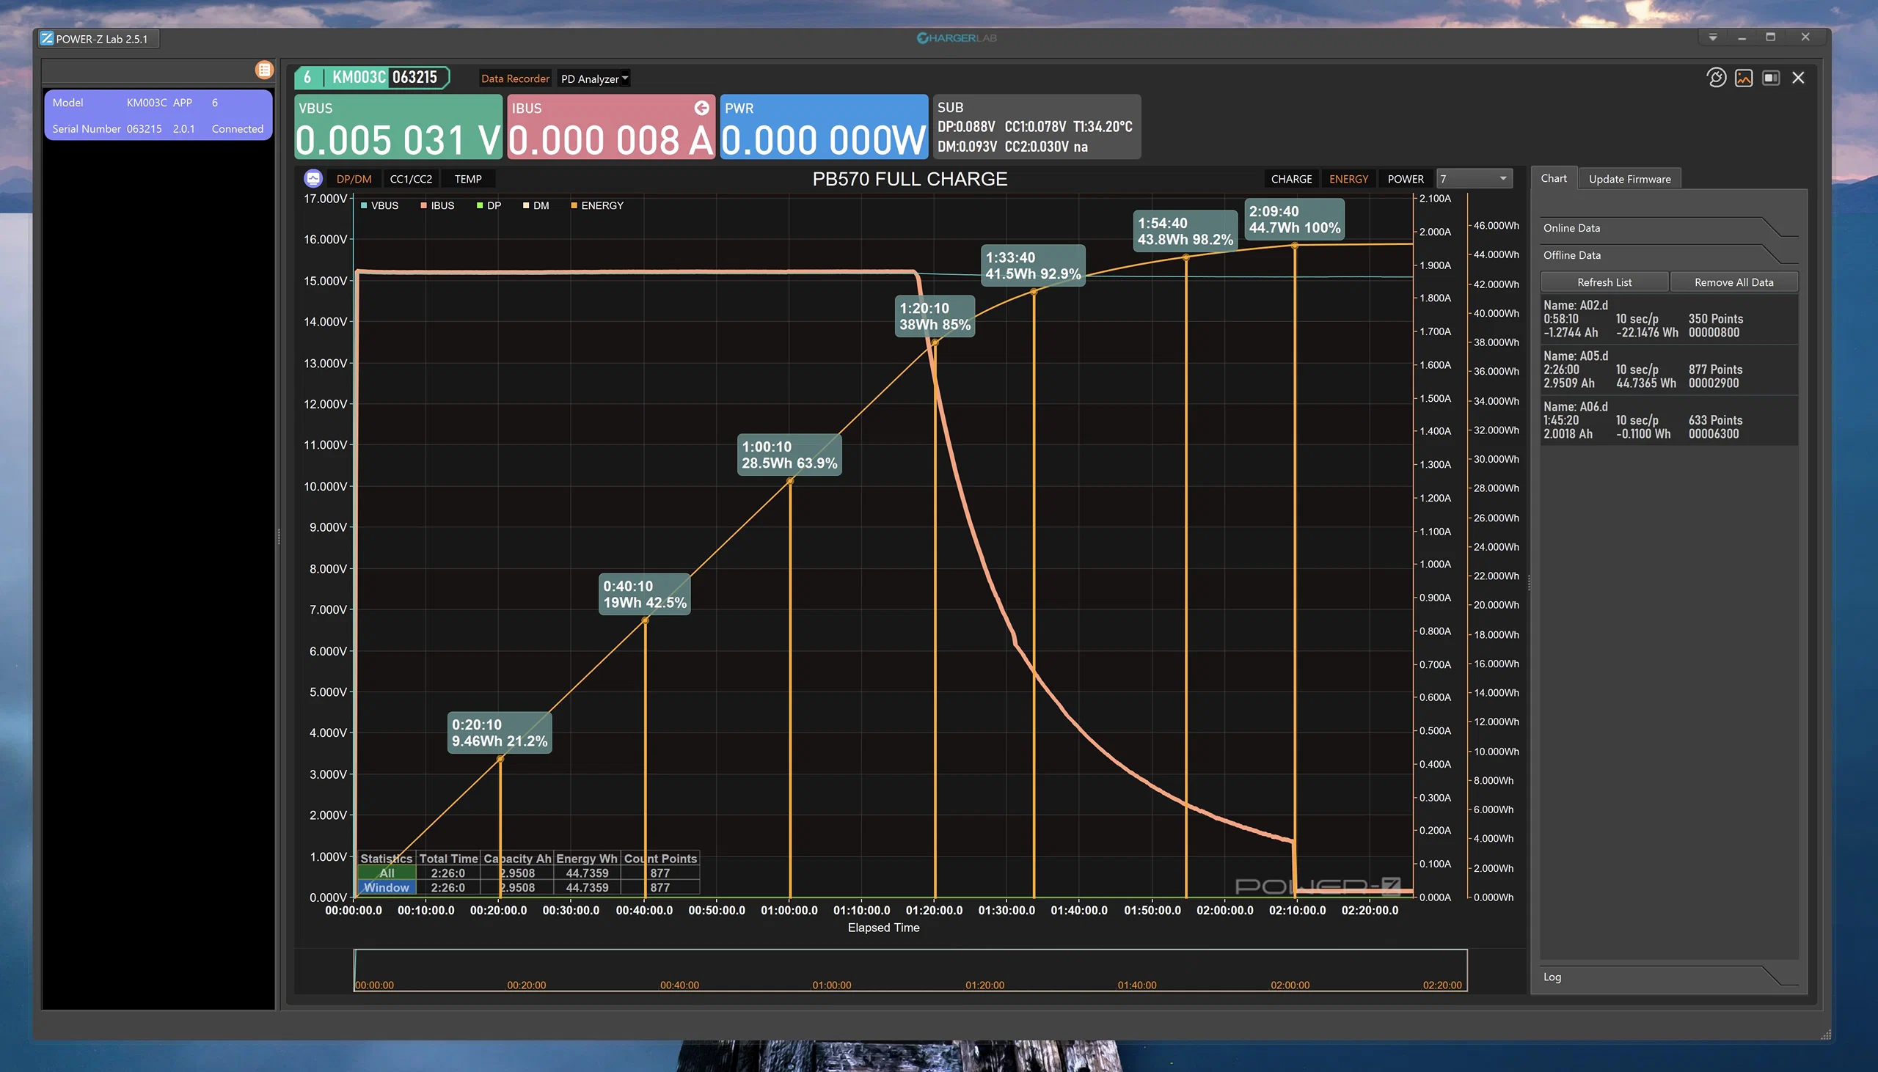This screenshot has height=1072, width=1878.
Task: Toggle the DP/DM chart series
Action: [x=354, y=179]
